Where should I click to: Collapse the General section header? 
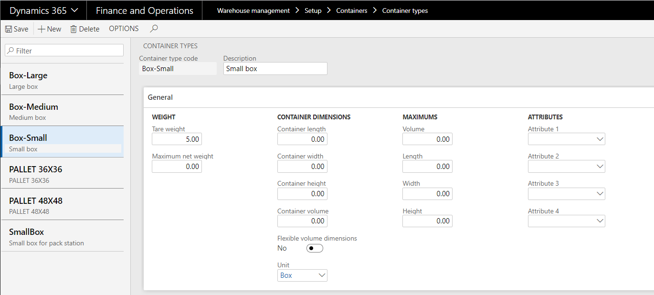(x=160, y=97)
